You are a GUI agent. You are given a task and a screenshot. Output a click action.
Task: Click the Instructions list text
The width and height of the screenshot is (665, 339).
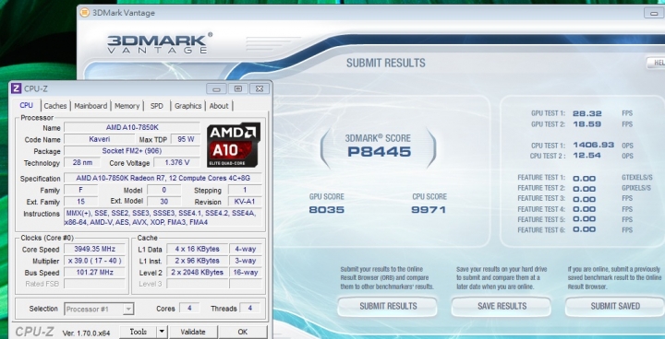[163, 217]
